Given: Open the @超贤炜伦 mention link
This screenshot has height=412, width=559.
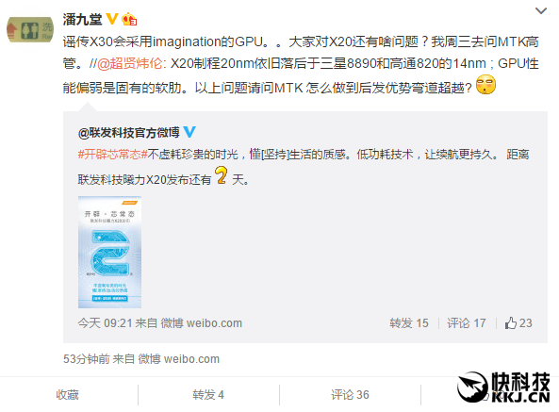Looking at the screenshot, I should pos(129,64).
